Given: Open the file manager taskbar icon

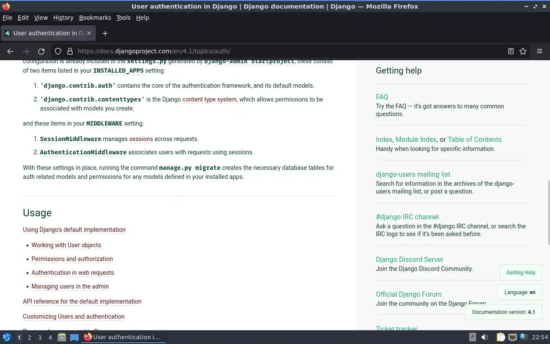Looking at the screenshot, I should coord(62,337).
